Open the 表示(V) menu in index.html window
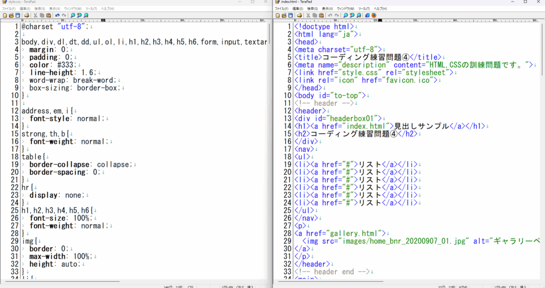545x288 pixels. [x=327, y=9]
